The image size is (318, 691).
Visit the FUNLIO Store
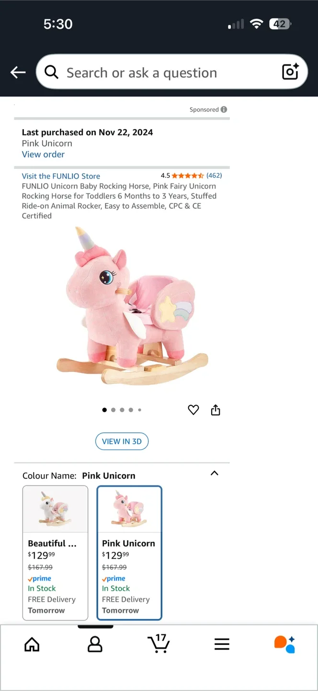[x=60, y=176]
